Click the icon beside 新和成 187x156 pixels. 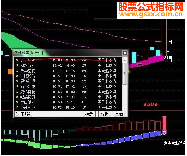tap(17, 86)
